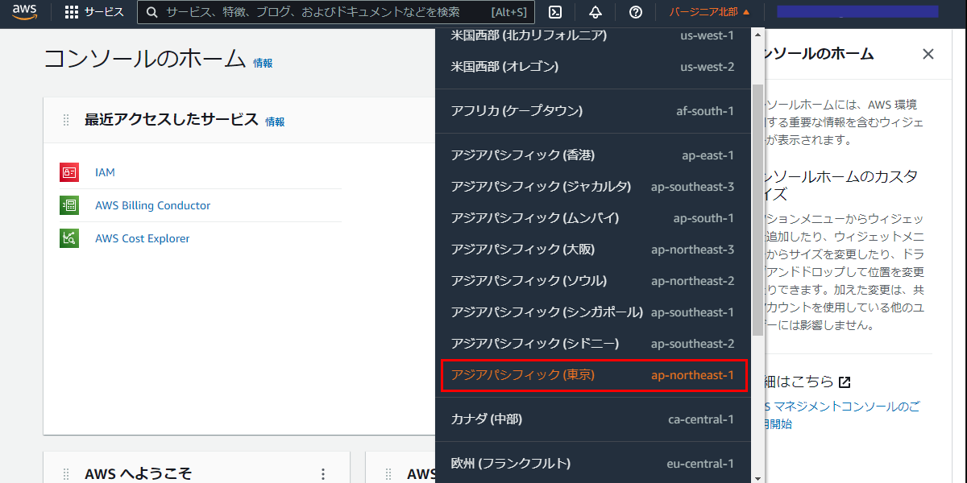Viewport: 967px width, 483px height.
Task: Click 情報 next to コンソールのホーム title
Action: click(x=263, y=63)
